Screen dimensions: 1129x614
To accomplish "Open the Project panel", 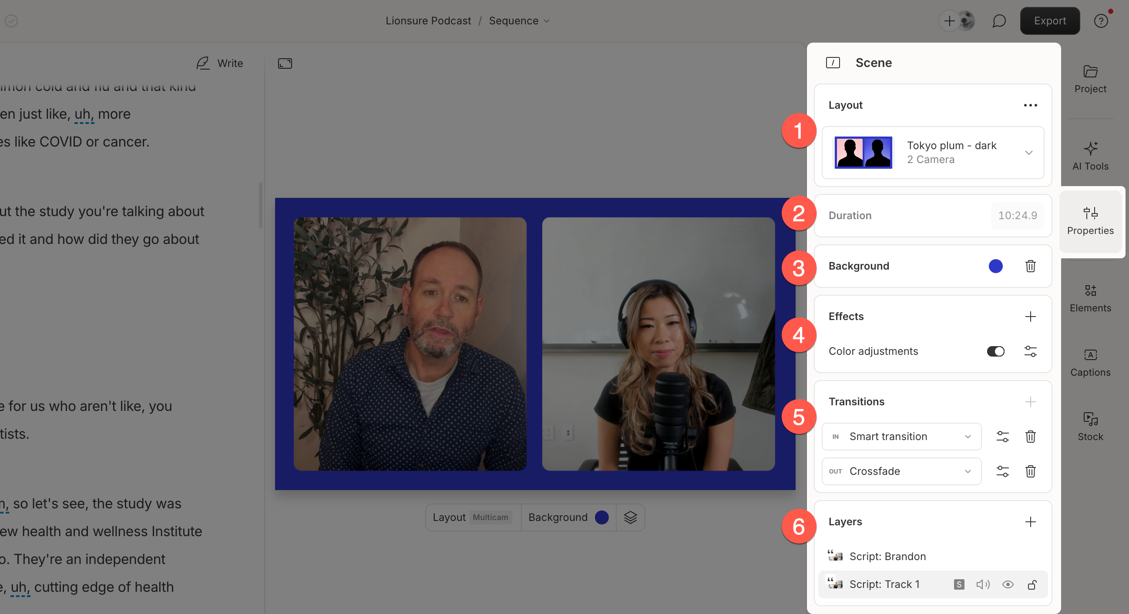I will pos(1090,79).
